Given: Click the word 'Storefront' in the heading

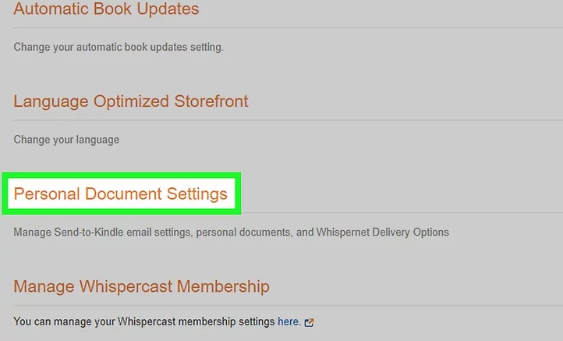Looking at the screenshot, I should (x=211, y=101).
